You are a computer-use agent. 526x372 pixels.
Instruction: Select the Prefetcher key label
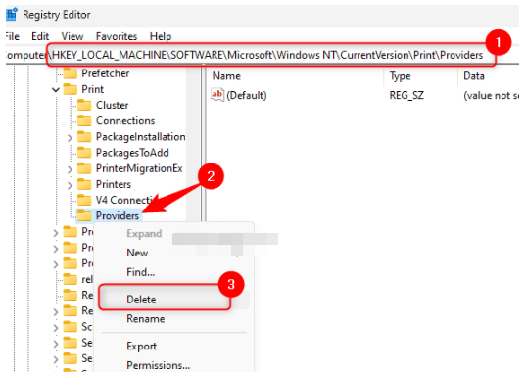pyautogui.click(x=106, y=73)
